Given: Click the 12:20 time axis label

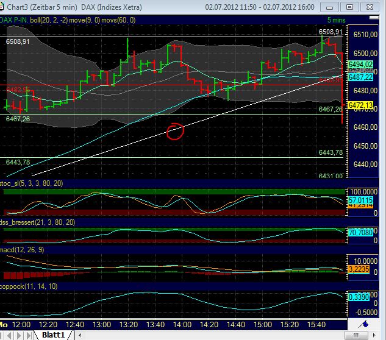Looking at the screenshot, I should (x=48, y=325).
